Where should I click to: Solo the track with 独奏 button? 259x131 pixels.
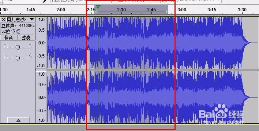point(26,37)
